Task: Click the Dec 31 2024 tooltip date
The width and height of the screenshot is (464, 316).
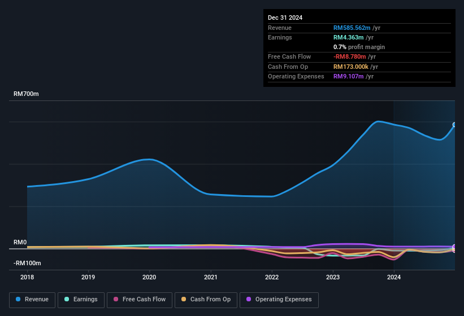Action: click(x=285, y=17)
